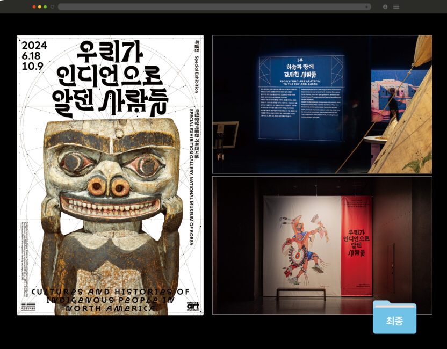Open the browser profile account icon
447x349 pixels.
(x=385, y=6)
